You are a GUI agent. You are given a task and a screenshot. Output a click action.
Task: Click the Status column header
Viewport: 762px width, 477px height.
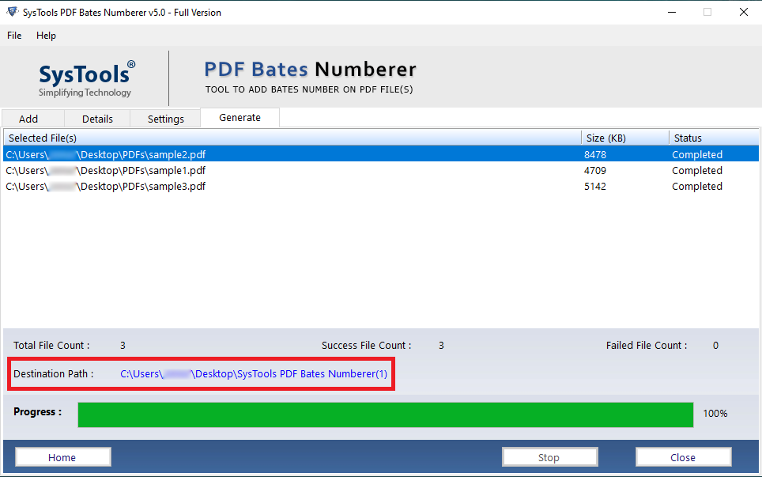click(x=714, y=138)
